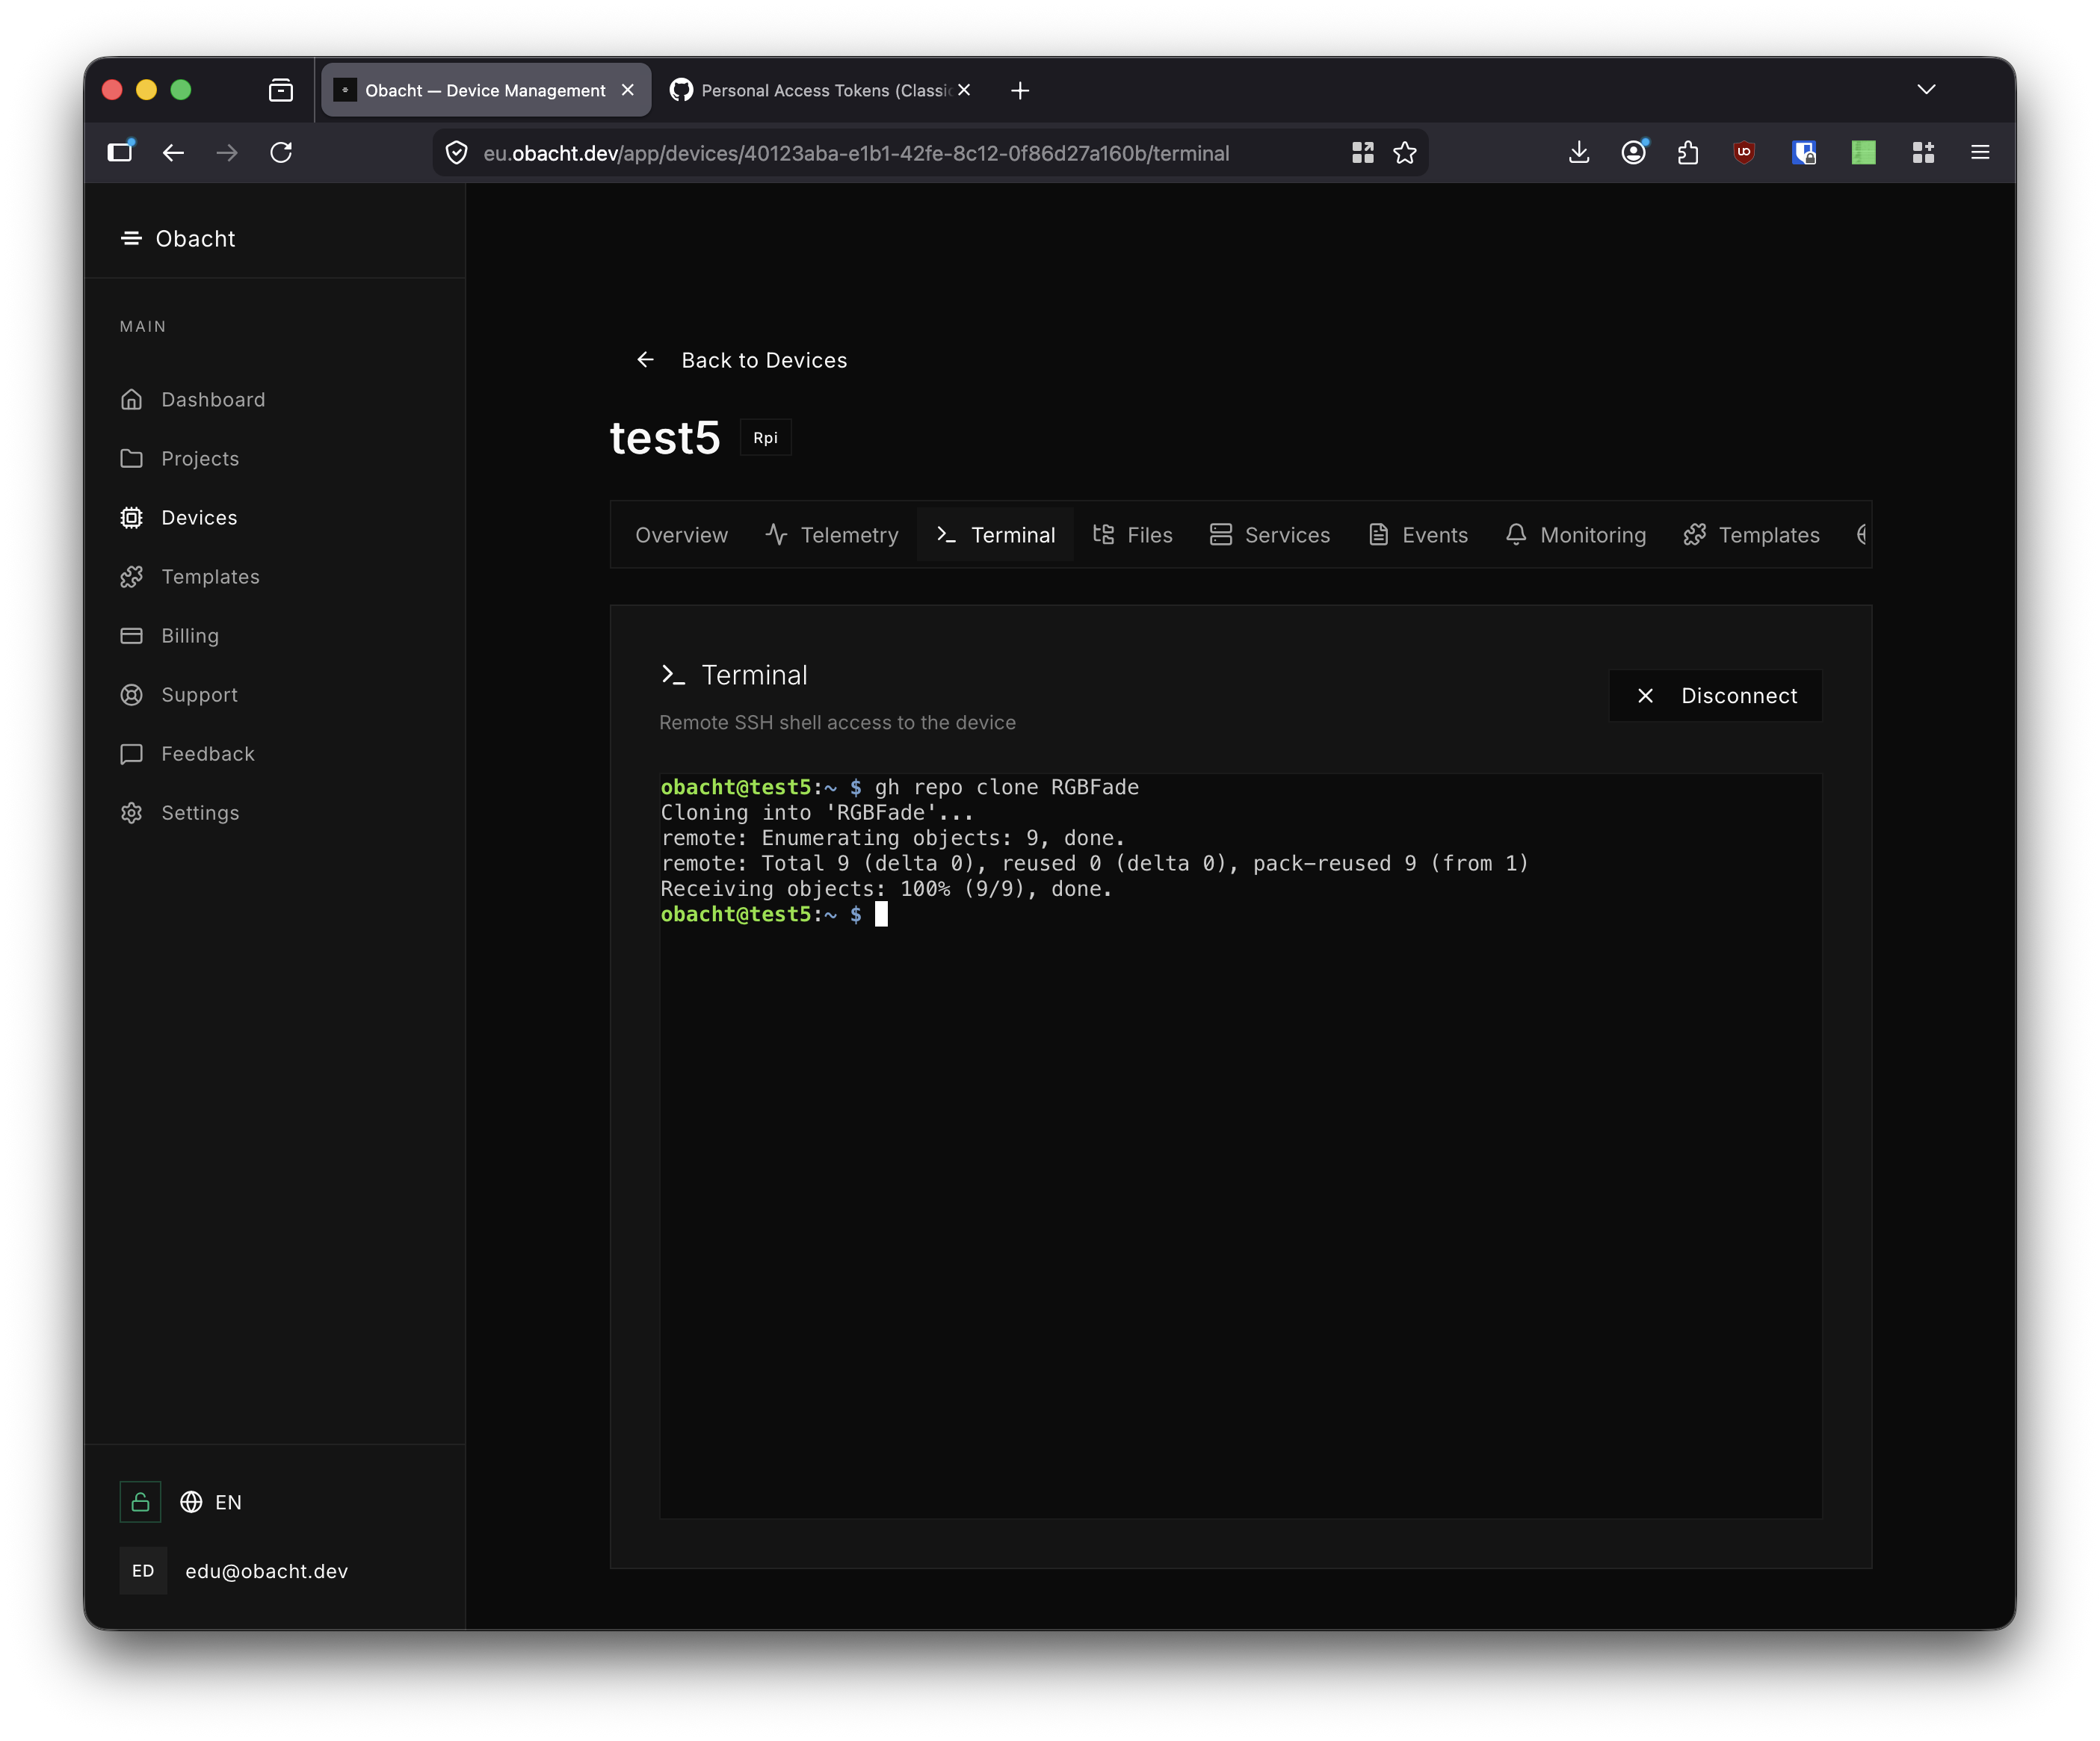Screen dimensions: 2100x1741
Task: Expand the list all tabs chevron
Action: (x=1926, y=90)
